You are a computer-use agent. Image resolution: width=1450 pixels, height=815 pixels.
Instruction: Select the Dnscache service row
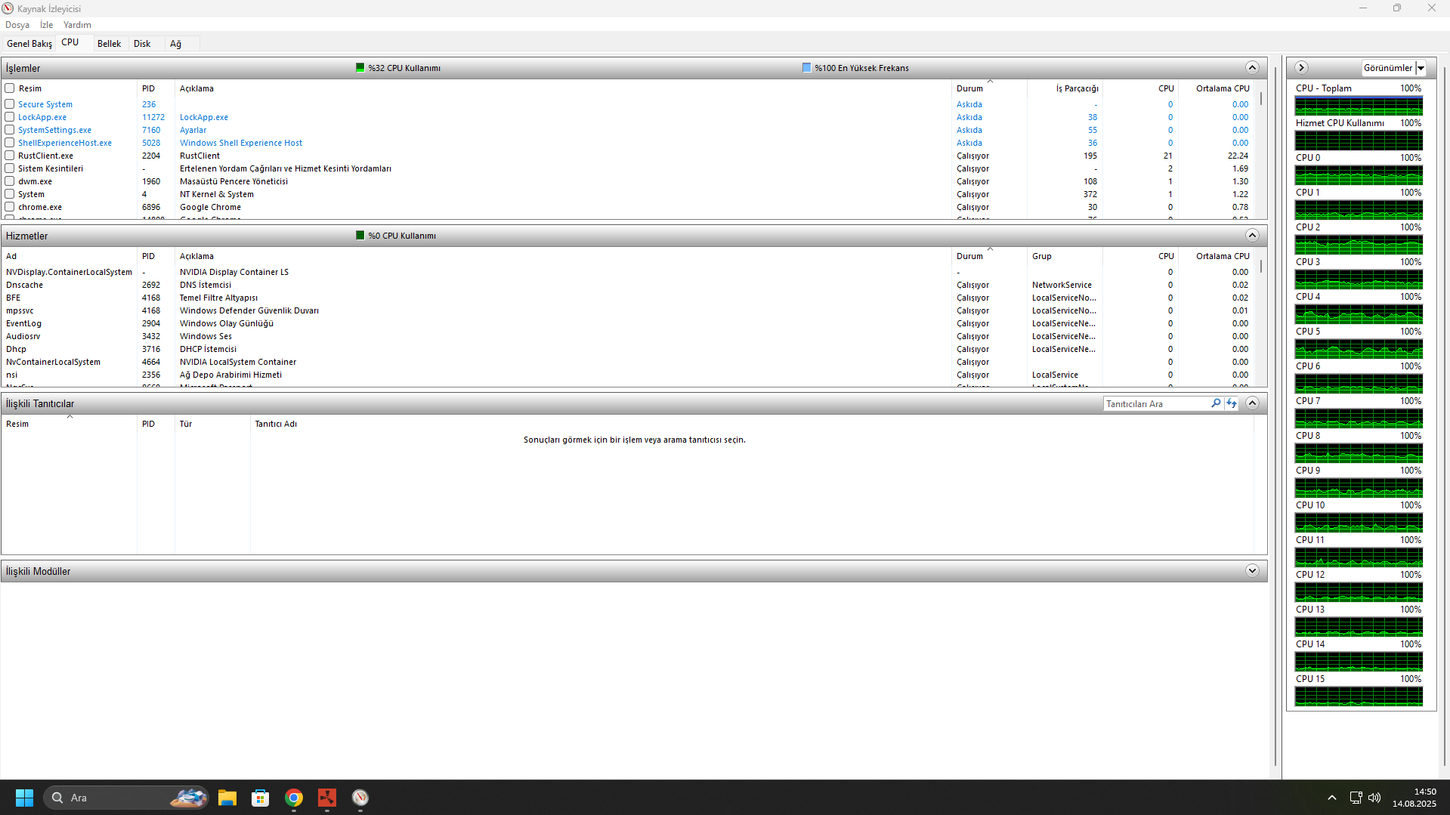click(629, 285)
